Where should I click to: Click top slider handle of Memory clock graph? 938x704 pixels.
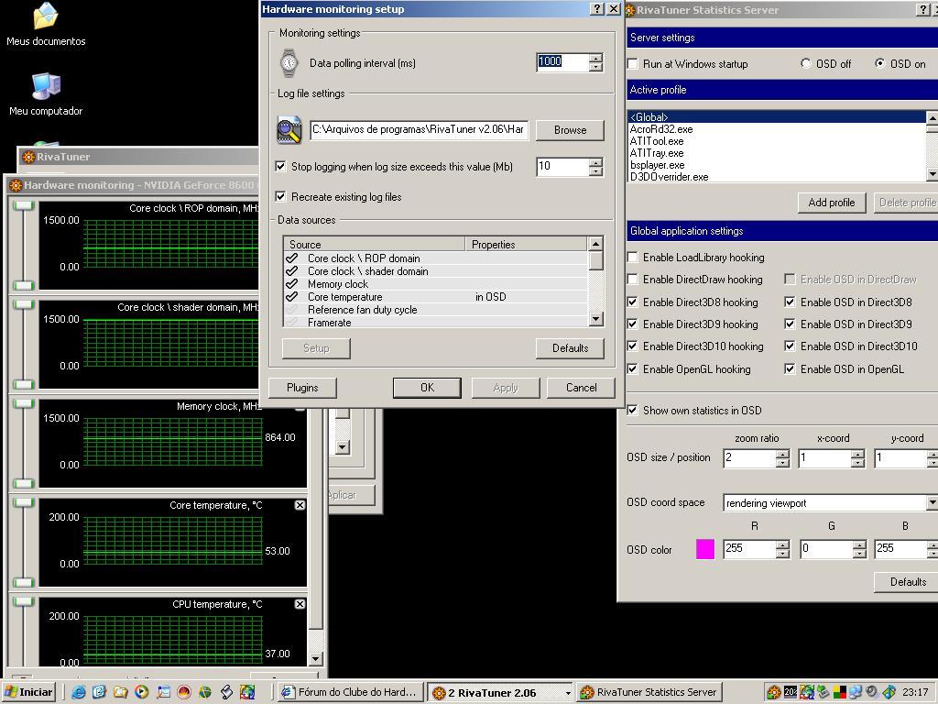[23, 403]
